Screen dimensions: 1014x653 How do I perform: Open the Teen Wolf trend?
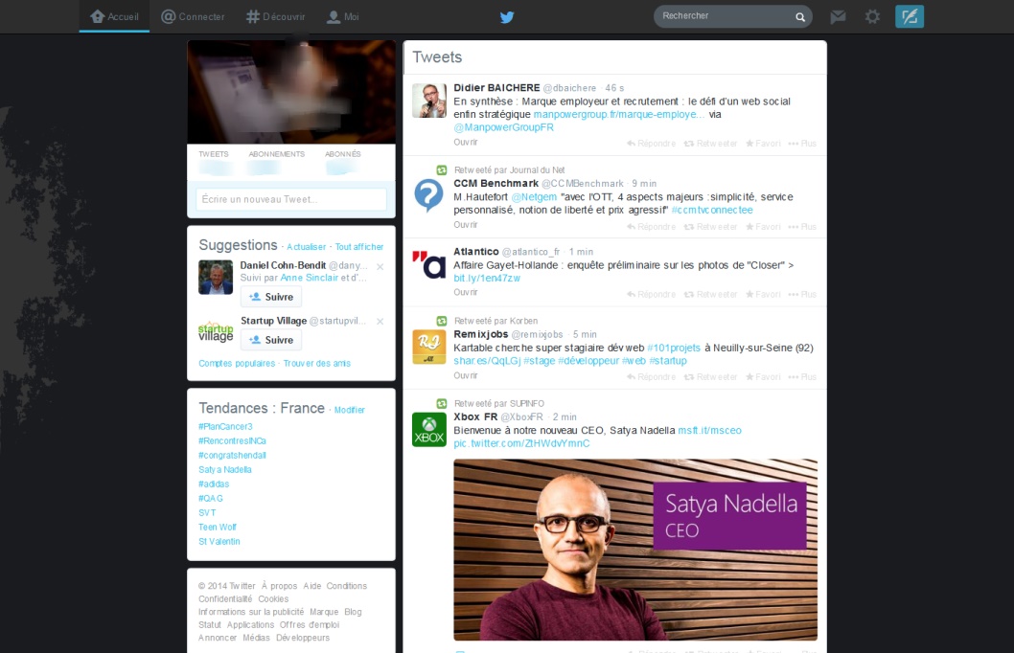coord(218,527)
